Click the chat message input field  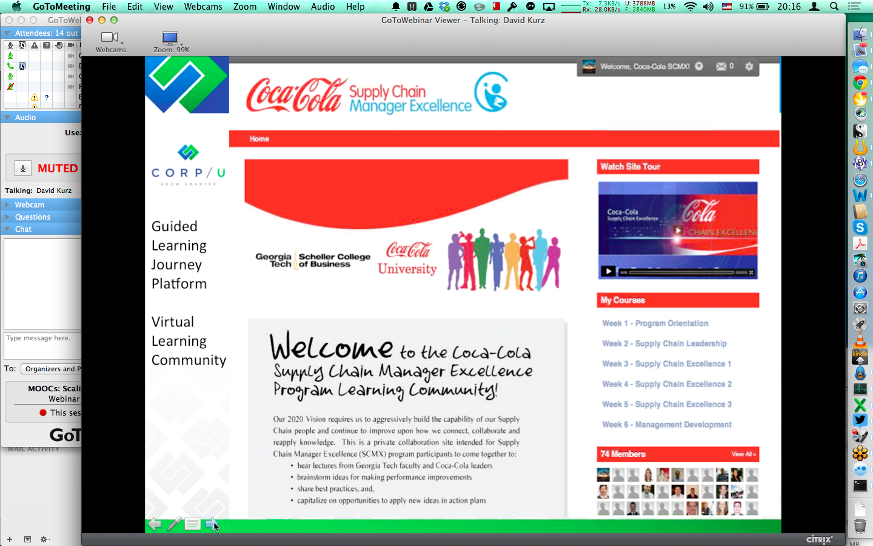tap(42, 346)
